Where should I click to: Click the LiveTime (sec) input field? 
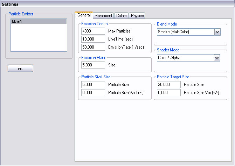(93, 39)
